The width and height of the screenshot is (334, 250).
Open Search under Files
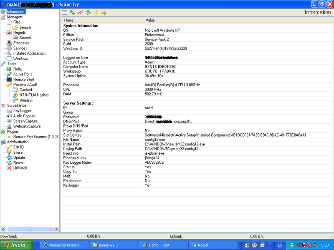(x=25, y=27)
